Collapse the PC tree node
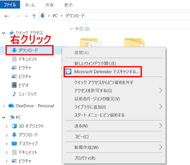Image resolution: width=190 pixels, height=165 pixels. [4, 117]
